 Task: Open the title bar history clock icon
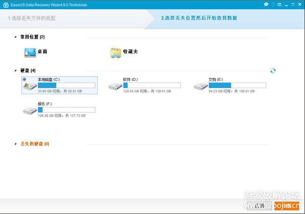(273, 4)
